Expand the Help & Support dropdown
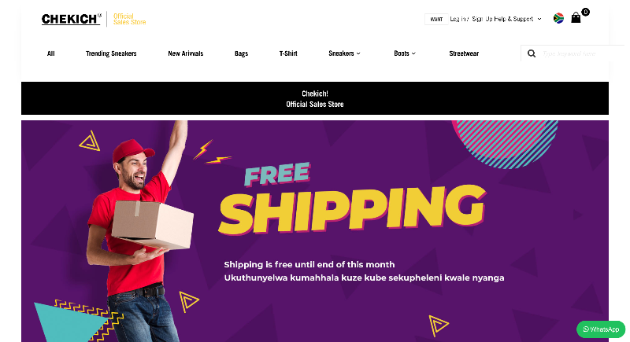Screen dimensions: 630x342 coord(518,19)
